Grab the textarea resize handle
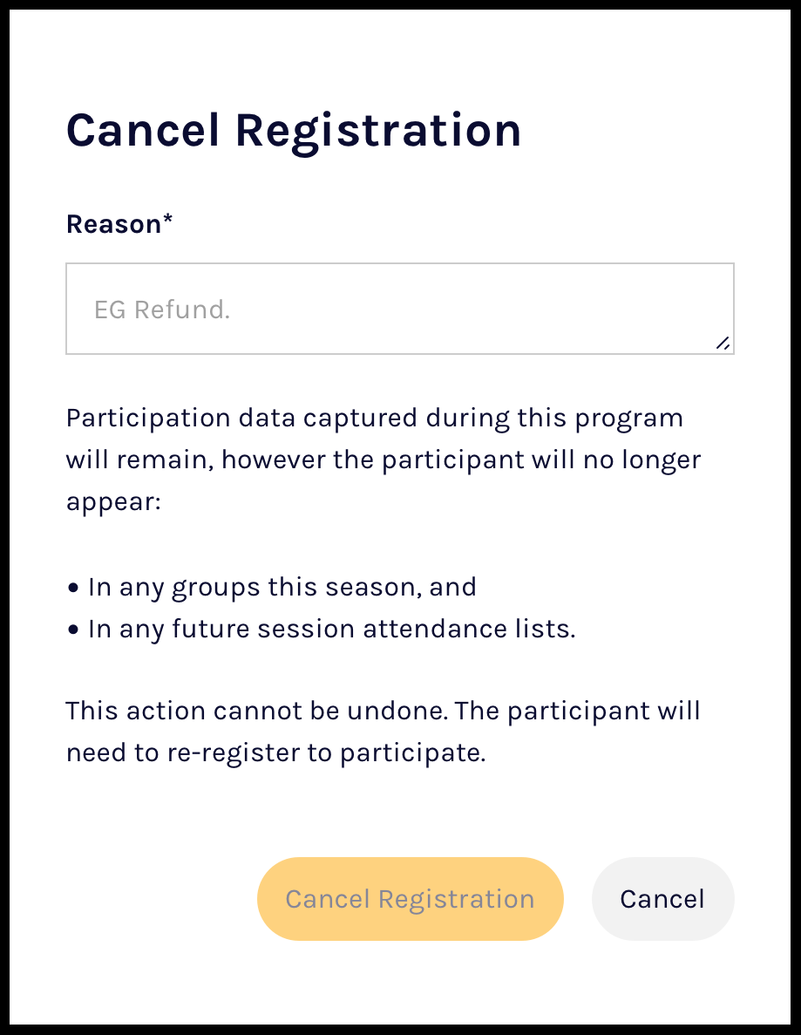This screenshot has height=1035, width=801. click(x=723, y=344)
